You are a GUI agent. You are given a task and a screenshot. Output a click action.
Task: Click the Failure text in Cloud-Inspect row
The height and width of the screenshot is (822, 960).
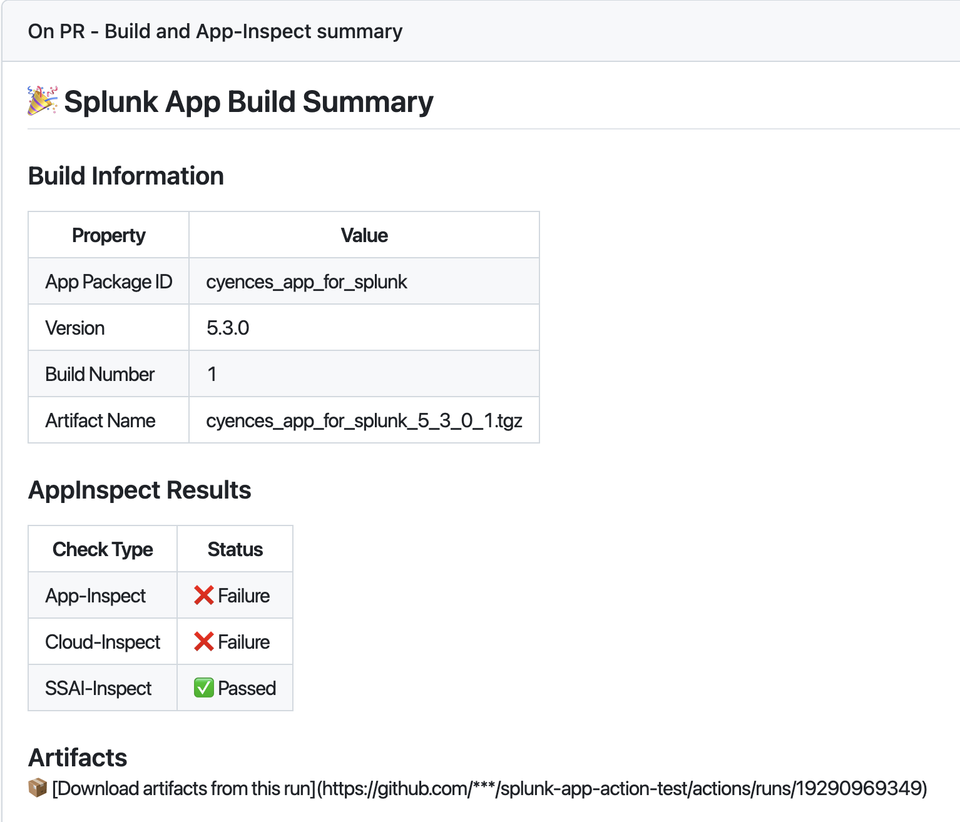pyautogui.click(x=244, y=642)
